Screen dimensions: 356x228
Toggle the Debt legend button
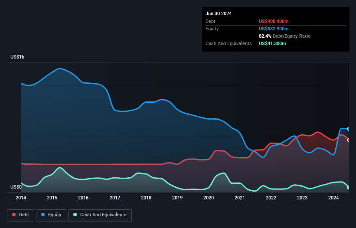pyautogui.click(x=21, y=215)
